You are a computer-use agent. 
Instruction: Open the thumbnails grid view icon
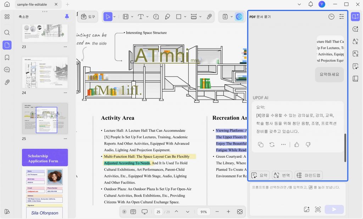(x=7, y=17)
